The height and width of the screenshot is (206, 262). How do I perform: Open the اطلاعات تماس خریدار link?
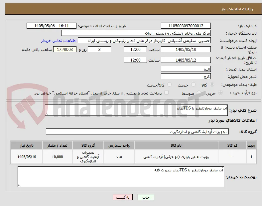(x=59, y=41)
